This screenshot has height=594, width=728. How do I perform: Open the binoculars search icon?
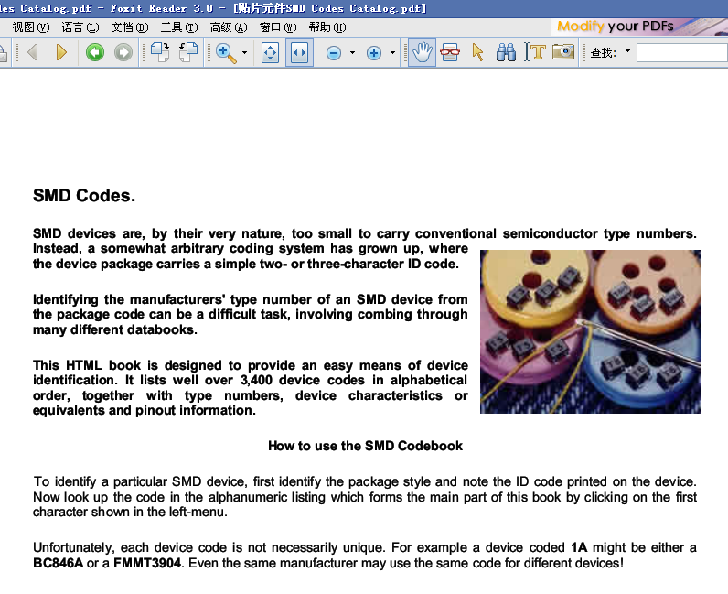(x=506, y=52)
